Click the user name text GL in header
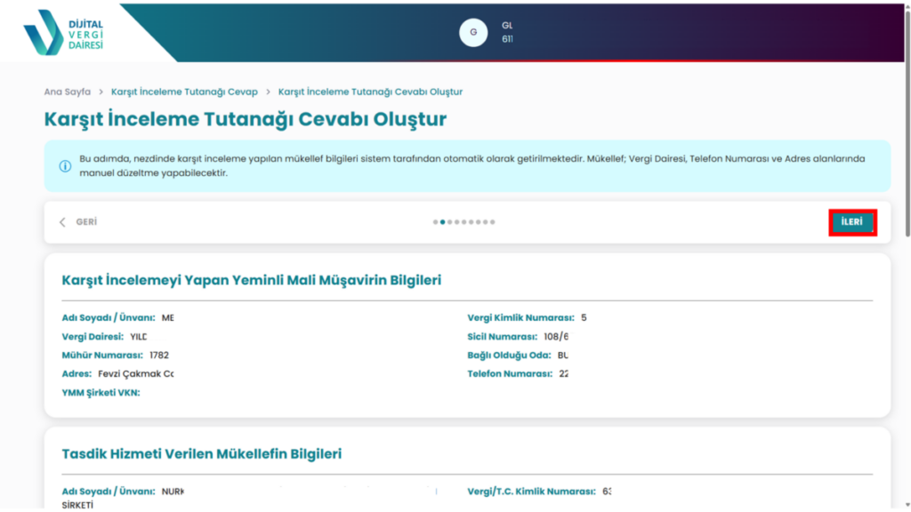The height and width of the screenshot is (512, 911). point(507,26)
